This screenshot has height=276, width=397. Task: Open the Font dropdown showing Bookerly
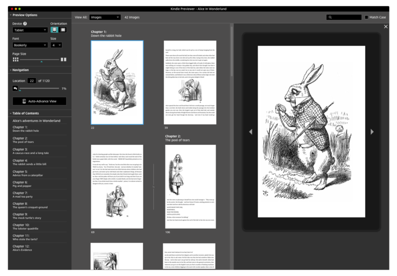point(30,45)
